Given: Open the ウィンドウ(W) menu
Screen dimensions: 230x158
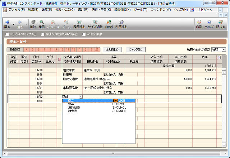Looking at the screenshot, I should [x=161, y=10].
